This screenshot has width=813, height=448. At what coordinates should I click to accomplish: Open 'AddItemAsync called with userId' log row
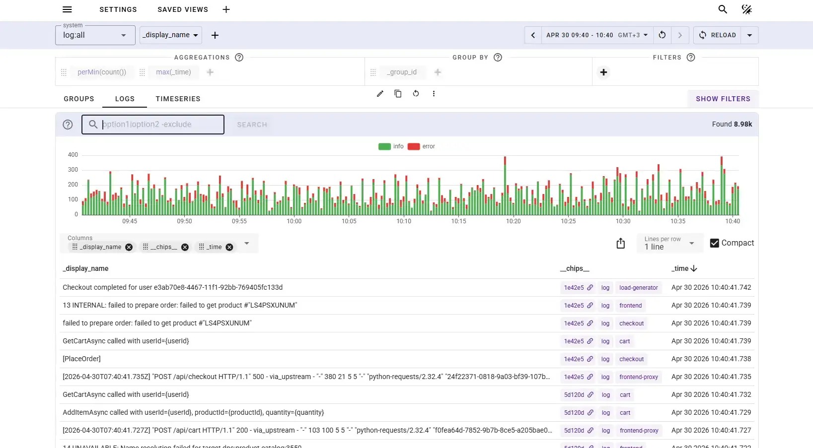407,413
